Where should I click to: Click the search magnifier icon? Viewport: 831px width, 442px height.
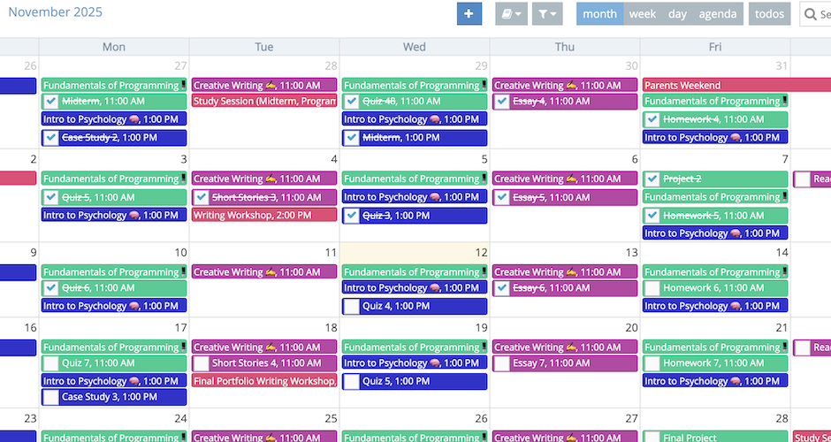tap(812, 14)
